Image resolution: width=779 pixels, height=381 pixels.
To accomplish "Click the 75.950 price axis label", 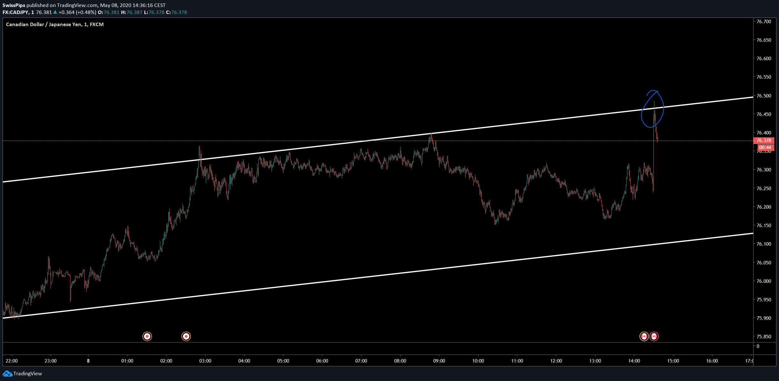I will tap(764, 299).
